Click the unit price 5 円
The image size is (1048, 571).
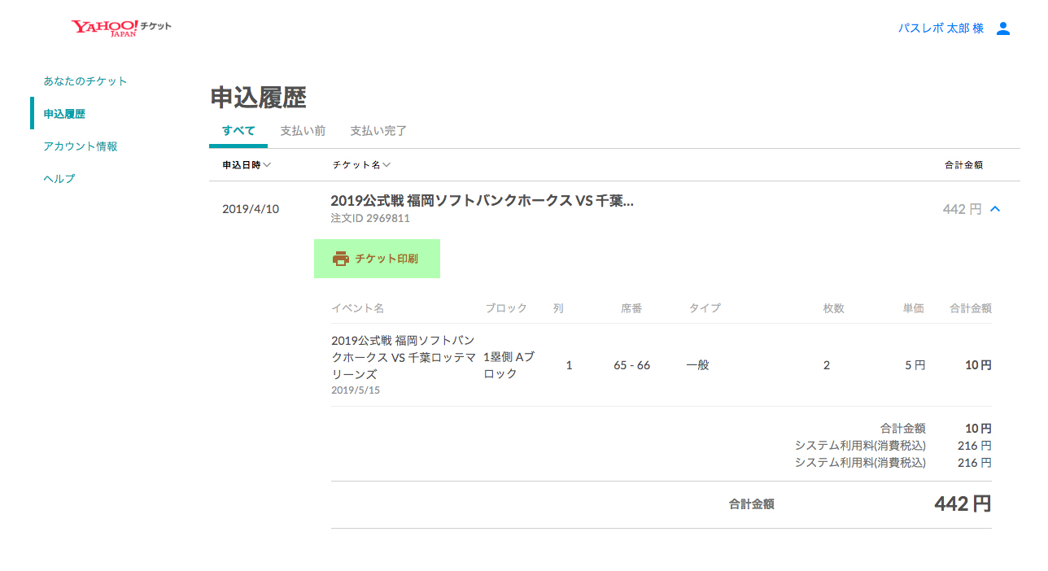tap(915, 365)
